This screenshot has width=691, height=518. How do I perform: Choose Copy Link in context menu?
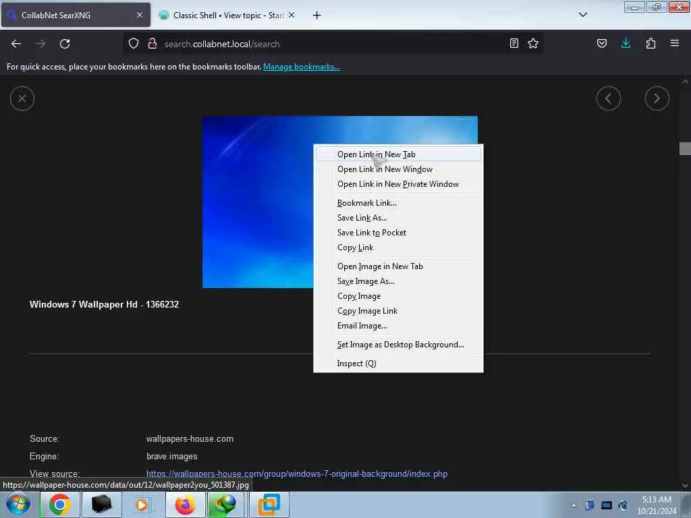(398, 248)
